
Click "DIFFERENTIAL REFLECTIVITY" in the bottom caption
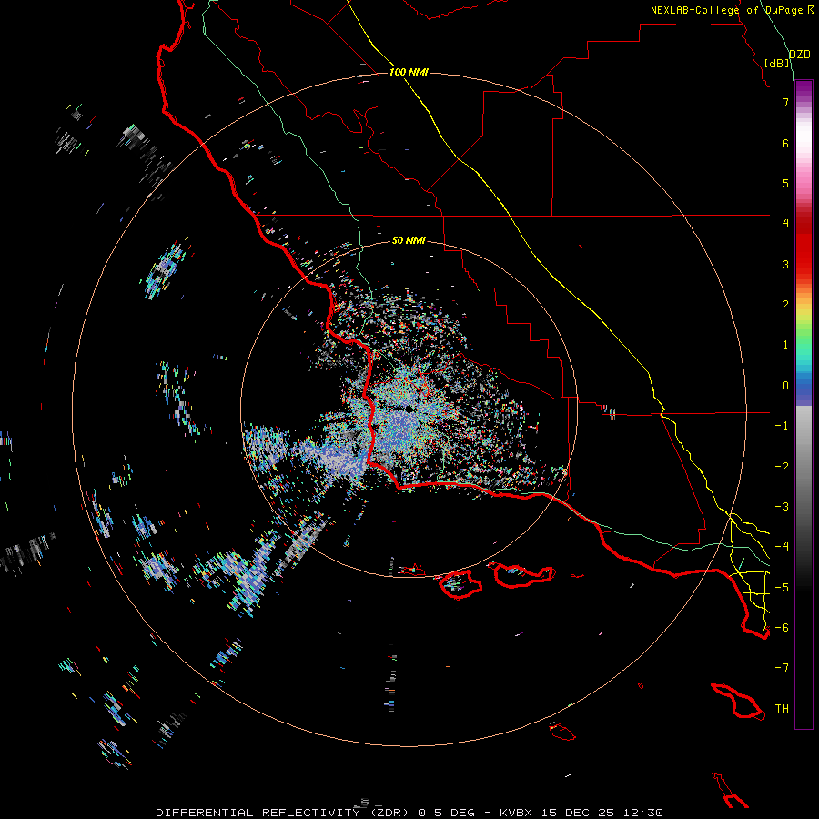[258, 813]
